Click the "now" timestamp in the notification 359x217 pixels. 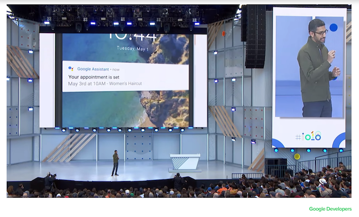116,69
